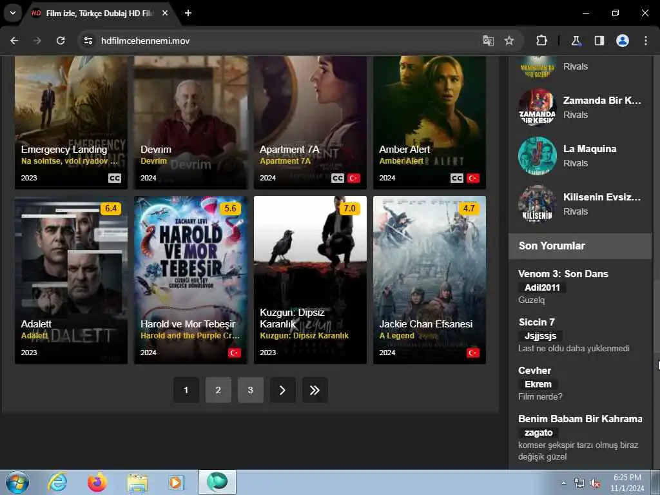Go to pagination page 1

[x=186, y=390]
